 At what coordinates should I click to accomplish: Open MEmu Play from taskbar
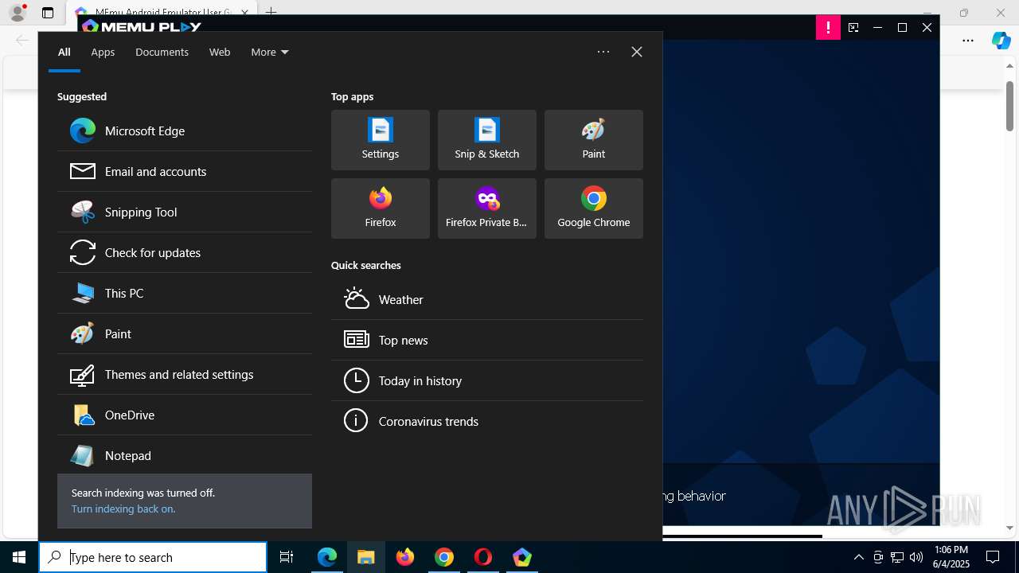[522, 557]
